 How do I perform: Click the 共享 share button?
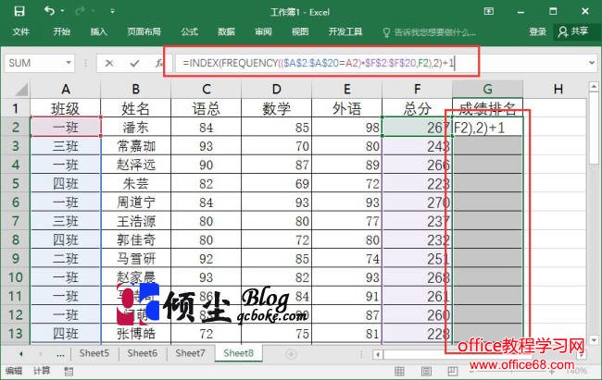(x=573, y=31)
